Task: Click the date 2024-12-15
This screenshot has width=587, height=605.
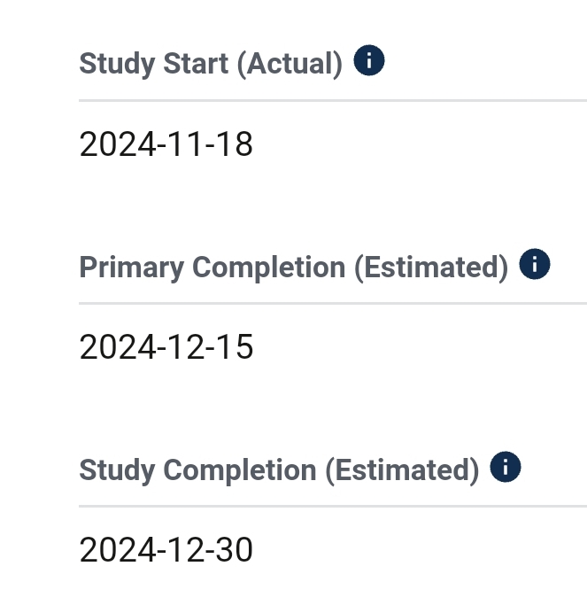Action: tap(166, 347)
